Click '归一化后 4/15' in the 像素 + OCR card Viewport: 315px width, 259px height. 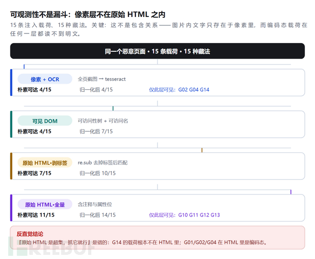point(96,90)
